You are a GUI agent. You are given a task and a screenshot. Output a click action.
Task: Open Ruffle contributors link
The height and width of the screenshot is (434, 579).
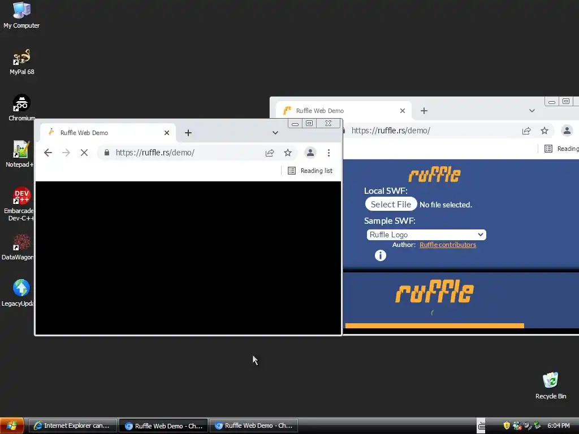point(448,245)
